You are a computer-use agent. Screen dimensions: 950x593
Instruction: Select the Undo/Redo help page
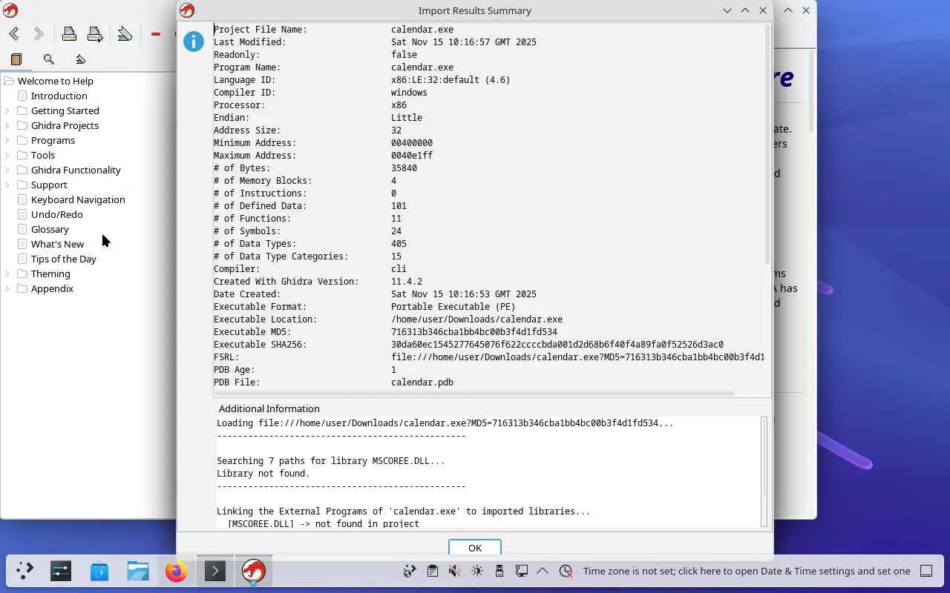pyautogui.click(x=57, y=214)
